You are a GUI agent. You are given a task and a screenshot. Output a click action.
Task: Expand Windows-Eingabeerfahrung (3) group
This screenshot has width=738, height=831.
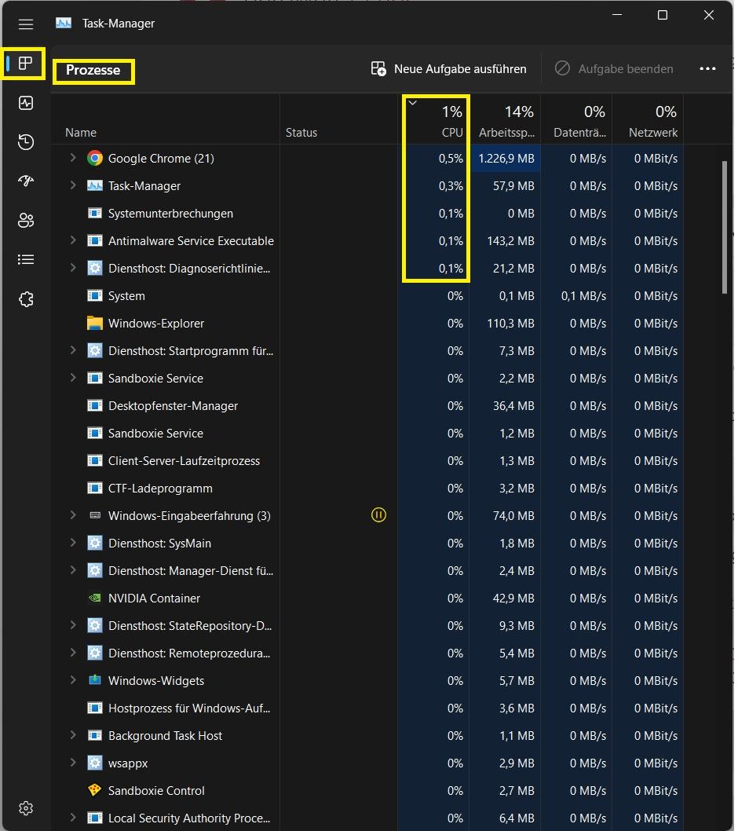[x=73, y=514]
